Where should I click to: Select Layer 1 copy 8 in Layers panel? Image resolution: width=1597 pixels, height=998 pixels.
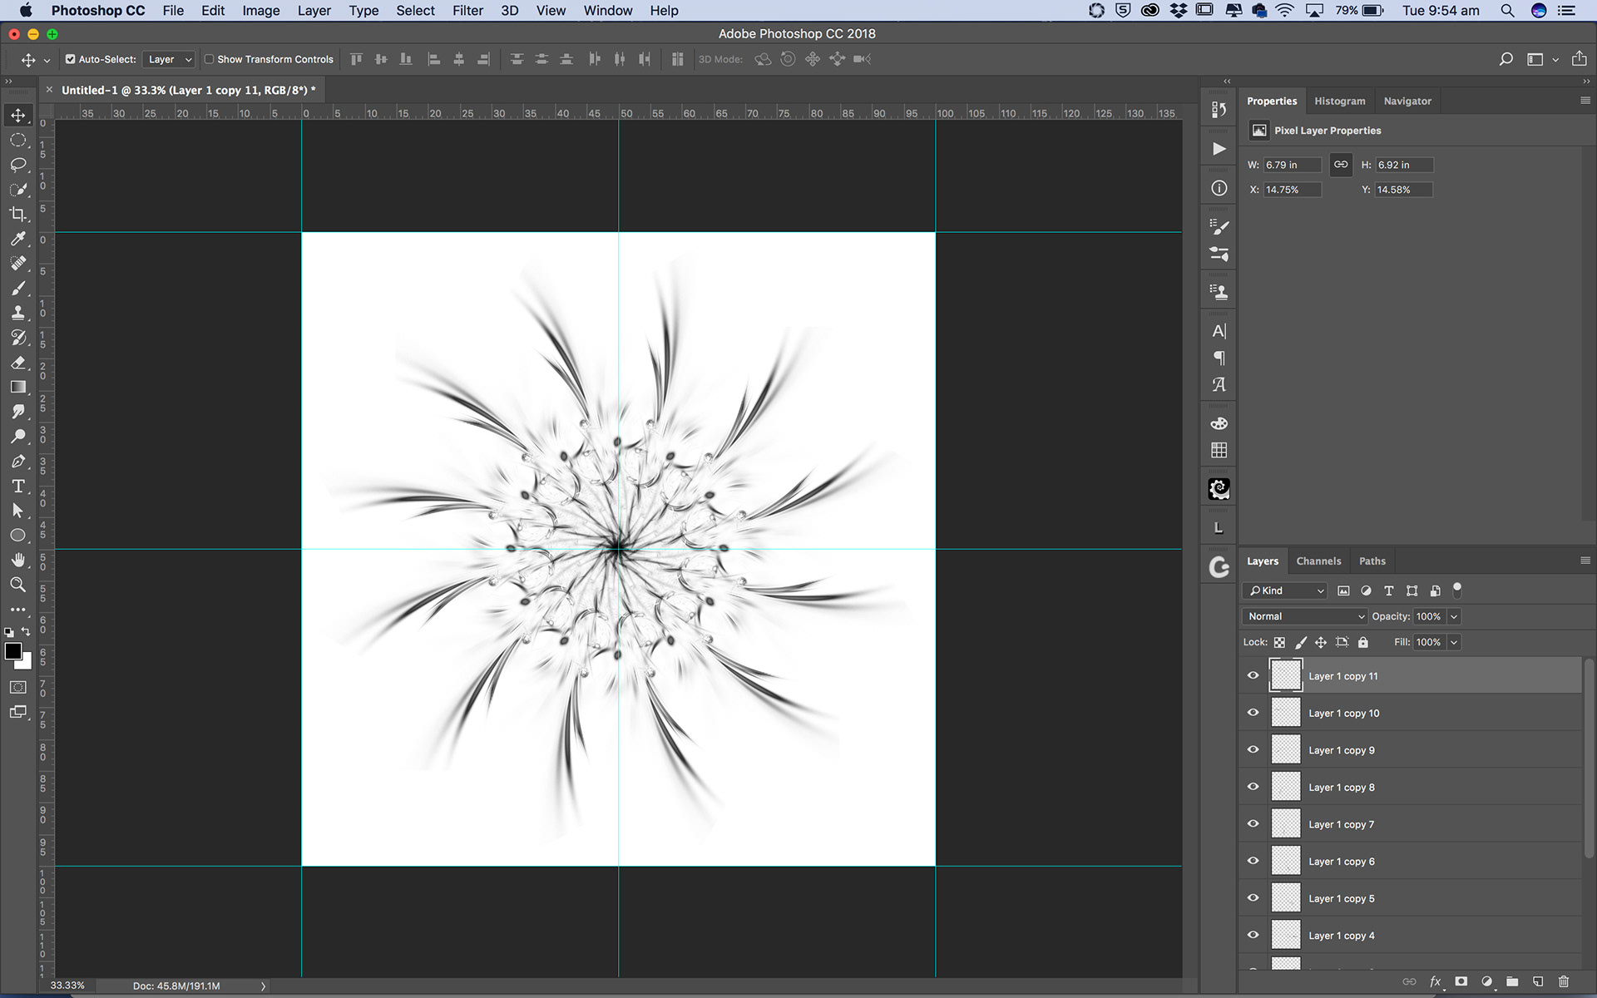coord(1341,788)
